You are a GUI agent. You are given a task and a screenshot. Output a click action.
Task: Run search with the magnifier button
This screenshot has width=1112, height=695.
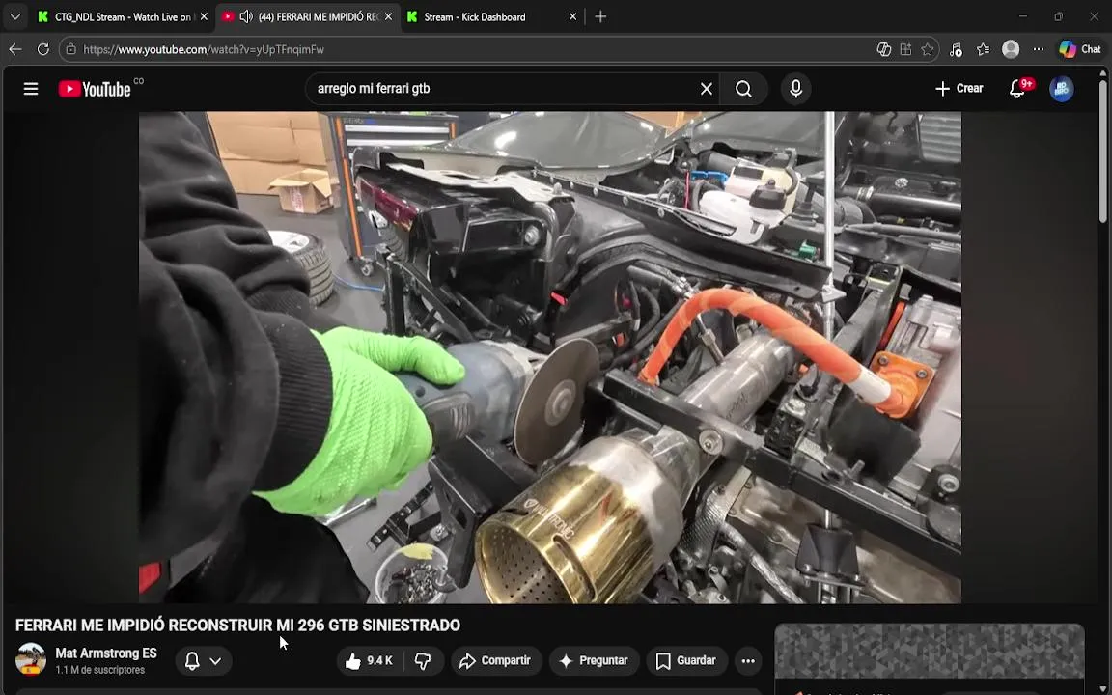(743, 89)
